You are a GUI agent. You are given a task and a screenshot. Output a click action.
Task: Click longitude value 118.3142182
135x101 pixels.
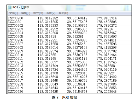pyautogui.click(x=48, y=18)
